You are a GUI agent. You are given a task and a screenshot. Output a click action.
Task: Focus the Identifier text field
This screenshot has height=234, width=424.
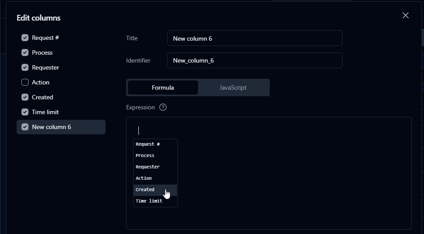tap(254, 60)
